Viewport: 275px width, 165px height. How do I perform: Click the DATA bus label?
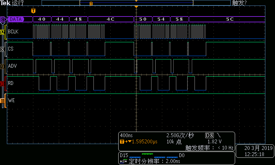point(16,19)
